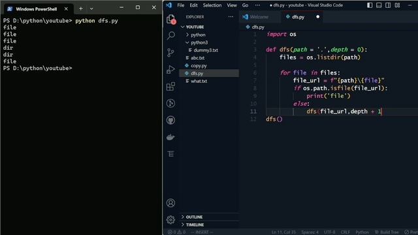The width and height of the screenshot is (418, 235).
Task: Open the terminal profiles dropdown arrow
Action: 91,8
